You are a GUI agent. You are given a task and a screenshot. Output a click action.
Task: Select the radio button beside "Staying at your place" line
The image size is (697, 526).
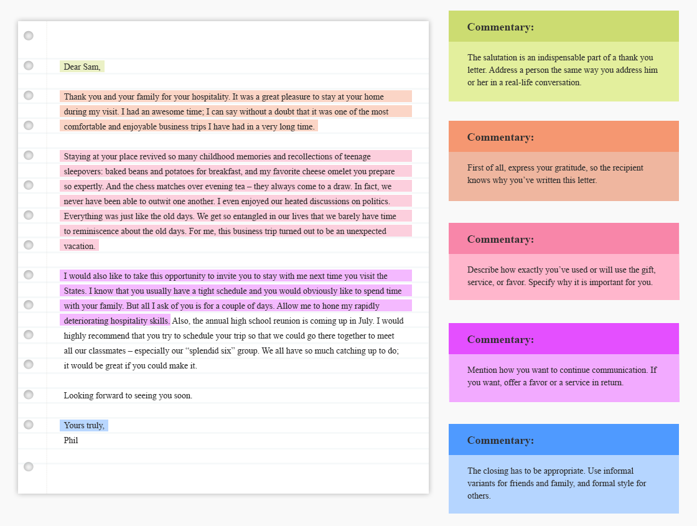coord(27,155)
